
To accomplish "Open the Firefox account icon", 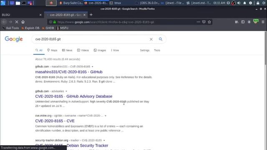I will pyautogui.click(x=249, y=22).
